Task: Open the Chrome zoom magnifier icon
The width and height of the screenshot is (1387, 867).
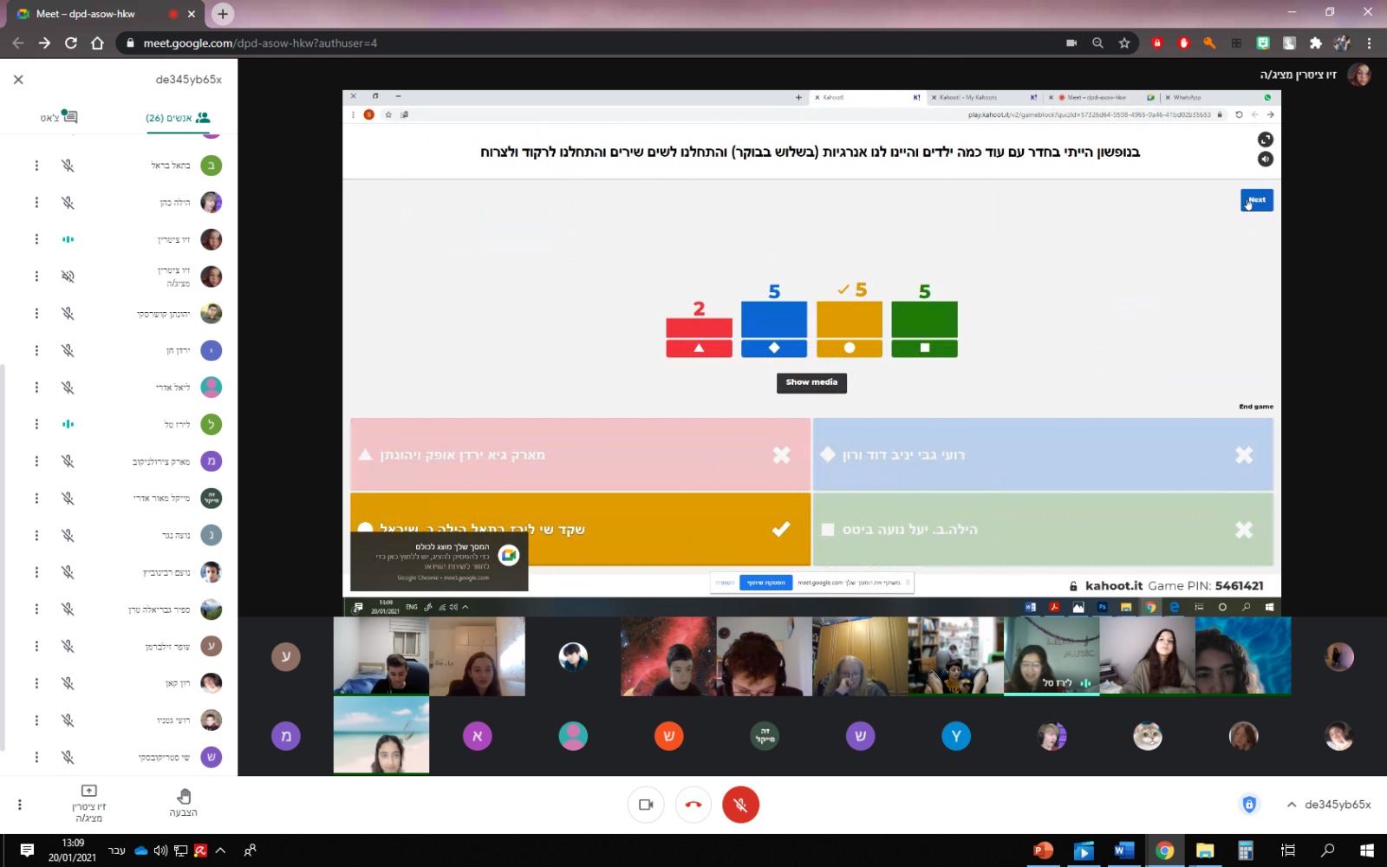Action: (1097, 42)
